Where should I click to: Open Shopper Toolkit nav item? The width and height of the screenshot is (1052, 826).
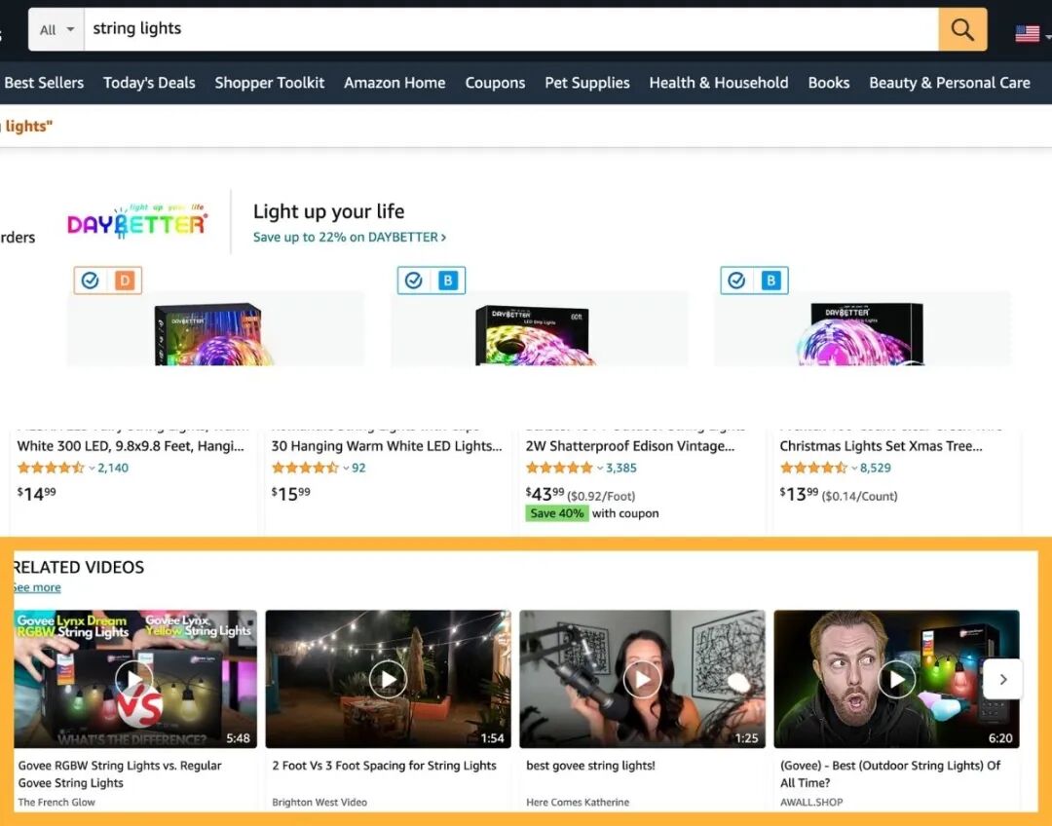pyautogui.click(x=269, y=83)
